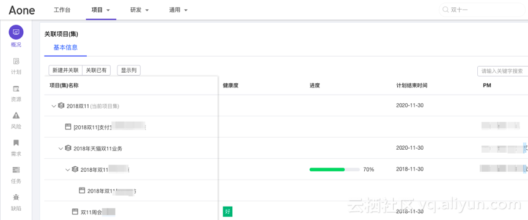
Task: Click the 健康度 column header
Action: tap(230, 86)
